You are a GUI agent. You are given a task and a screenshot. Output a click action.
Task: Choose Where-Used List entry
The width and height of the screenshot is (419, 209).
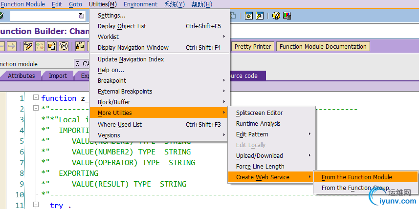point(159,125)
